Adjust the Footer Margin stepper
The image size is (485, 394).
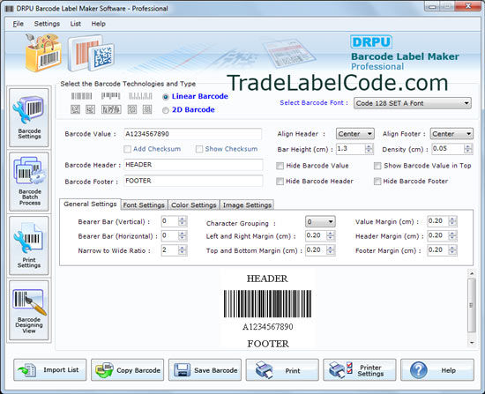(x=452, y=249)
